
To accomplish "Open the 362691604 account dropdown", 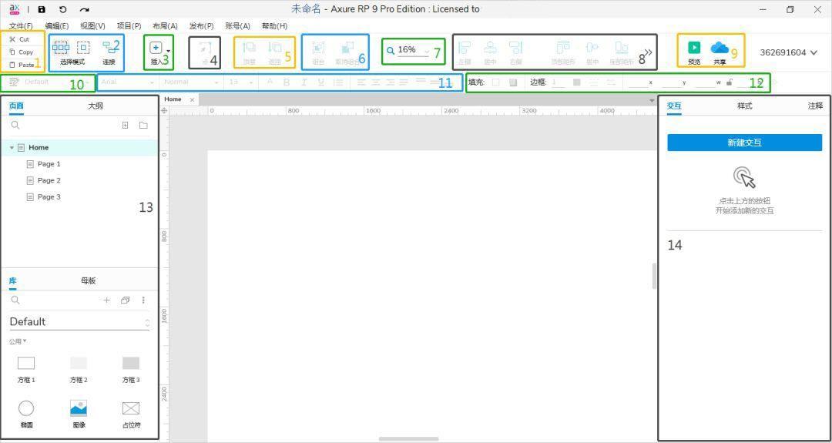I will pyautogui.click(x=788, y=52).
